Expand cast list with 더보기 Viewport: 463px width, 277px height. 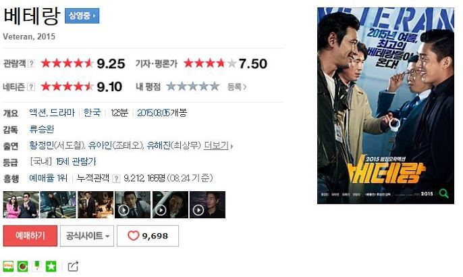tap(218, 146)
